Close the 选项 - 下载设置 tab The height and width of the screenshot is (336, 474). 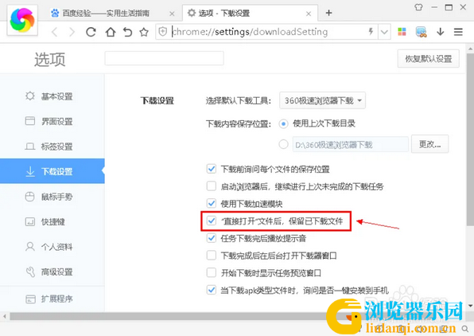tap(309, 14)
